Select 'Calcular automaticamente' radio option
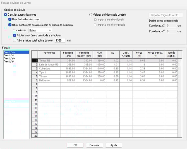 tap(6, 15)
